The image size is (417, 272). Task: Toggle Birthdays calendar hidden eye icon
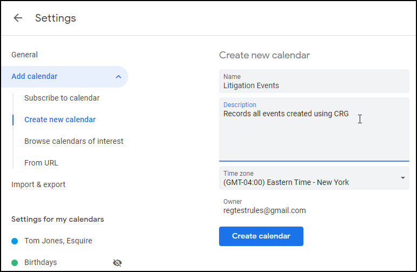pos(117,263)
